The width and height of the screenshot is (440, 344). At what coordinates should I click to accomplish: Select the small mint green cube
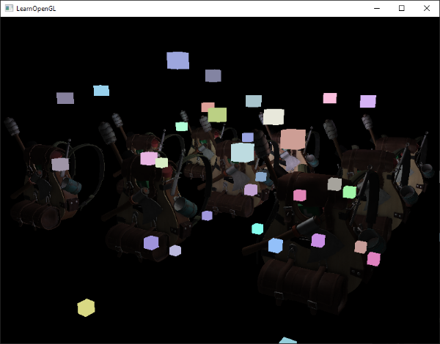(182, 127)
